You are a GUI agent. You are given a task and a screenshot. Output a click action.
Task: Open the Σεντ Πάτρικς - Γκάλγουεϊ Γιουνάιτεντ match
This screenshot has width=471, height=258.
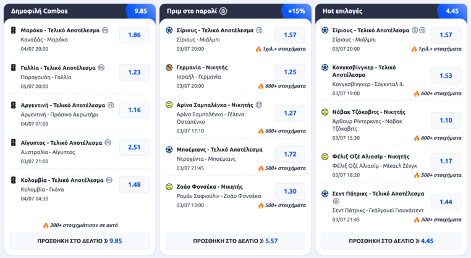[378, 210]
